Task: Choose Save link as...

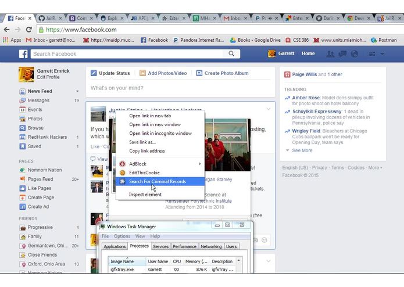Action: (x=160, y=142)
